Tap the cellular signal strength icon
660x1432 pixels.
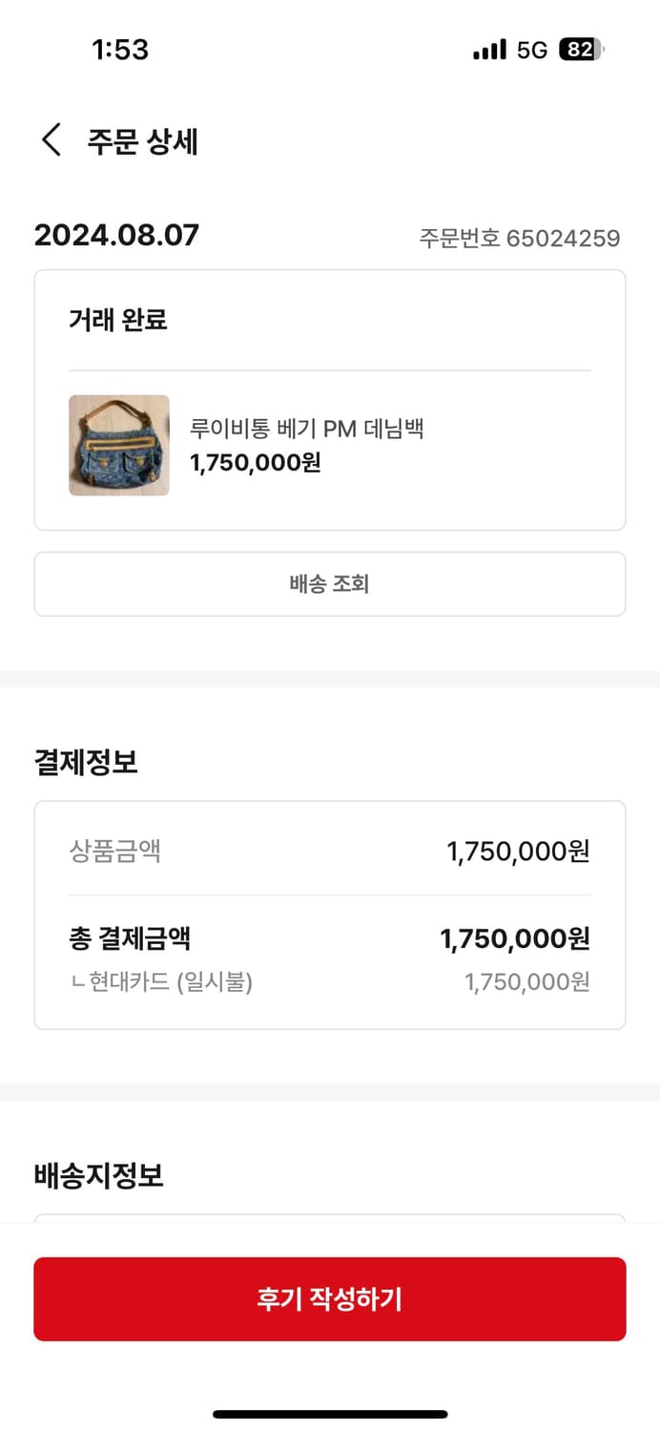point(489,50)
